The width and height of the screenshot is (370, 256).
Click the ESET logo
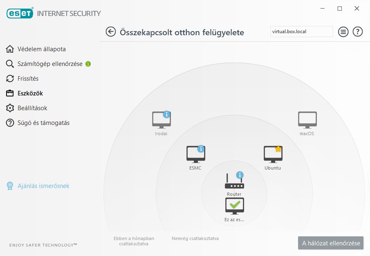(20, 13)
